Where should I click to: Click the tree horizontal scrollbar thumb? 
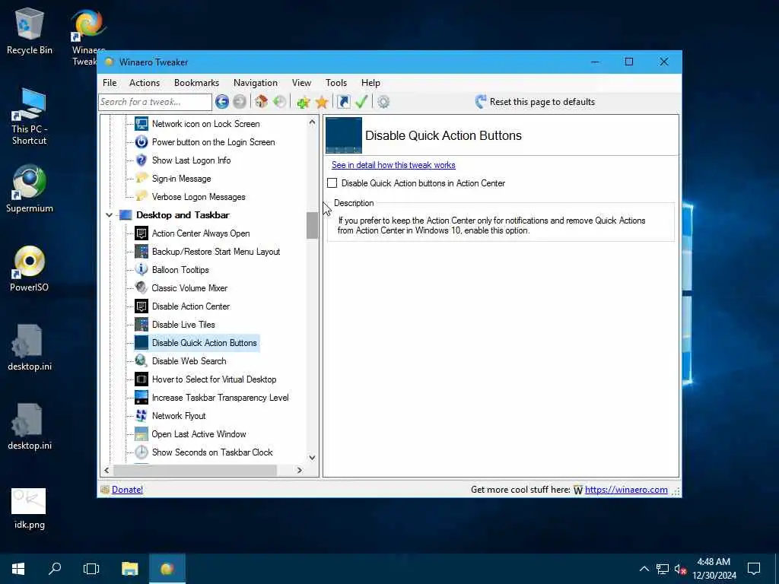pyautogui.click(x=196, y=470)
